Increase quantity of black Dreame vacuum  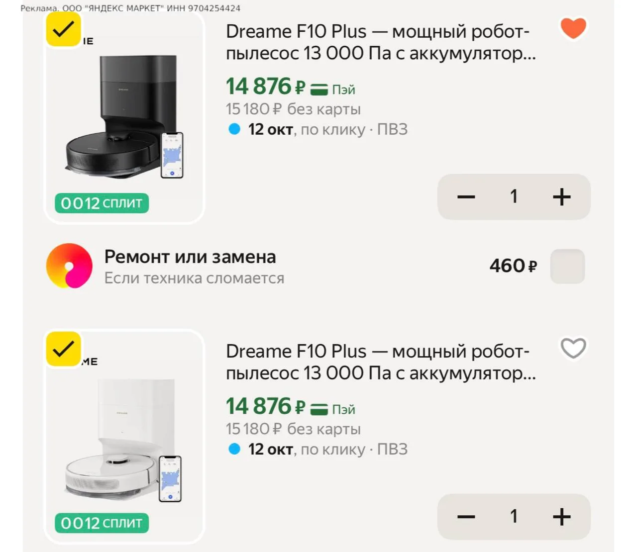[562, 197]
